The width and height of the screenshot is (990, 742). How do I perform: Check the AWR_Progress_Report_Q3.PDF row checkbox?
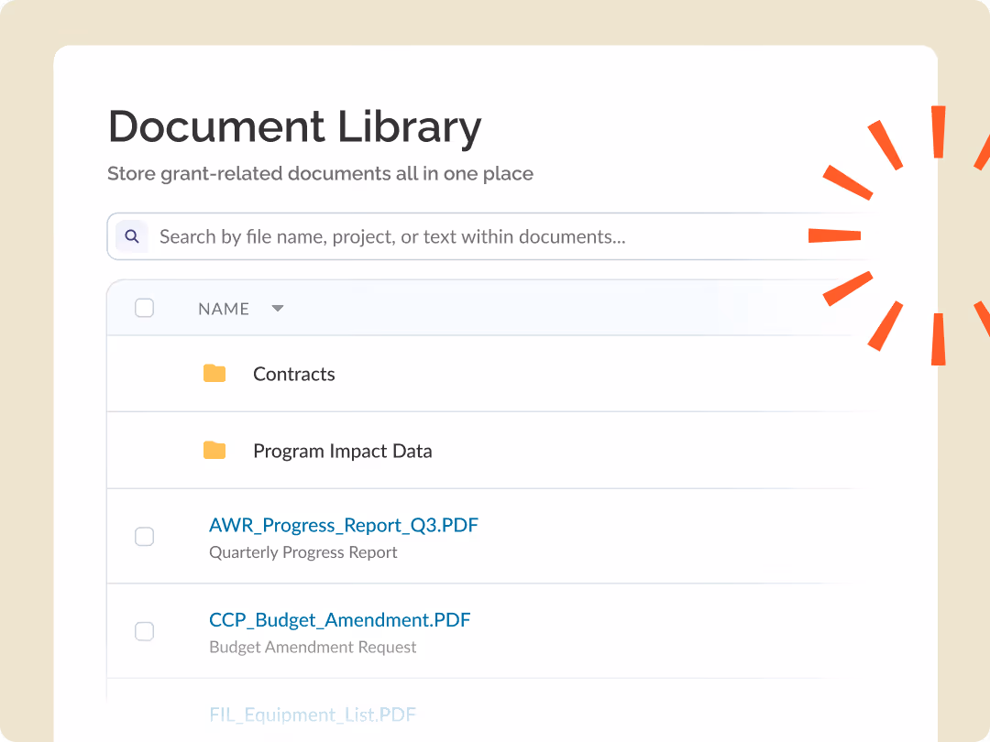[145, 536]
